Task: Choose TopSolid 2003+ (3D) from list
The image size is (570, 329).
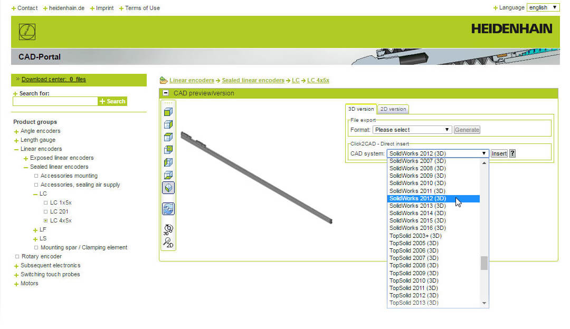Action: (433, 236)
